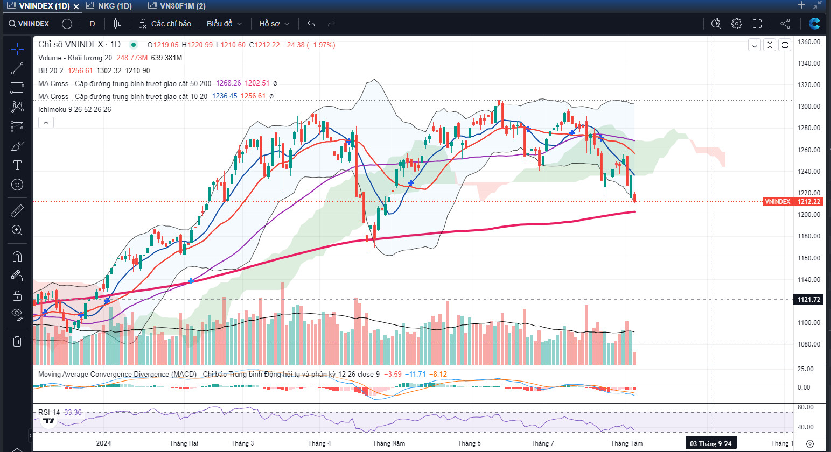The height and width of the screenshot is (452, 831).
Task: Open VNINDEX symbol search
Action: (x=29, y=24)
